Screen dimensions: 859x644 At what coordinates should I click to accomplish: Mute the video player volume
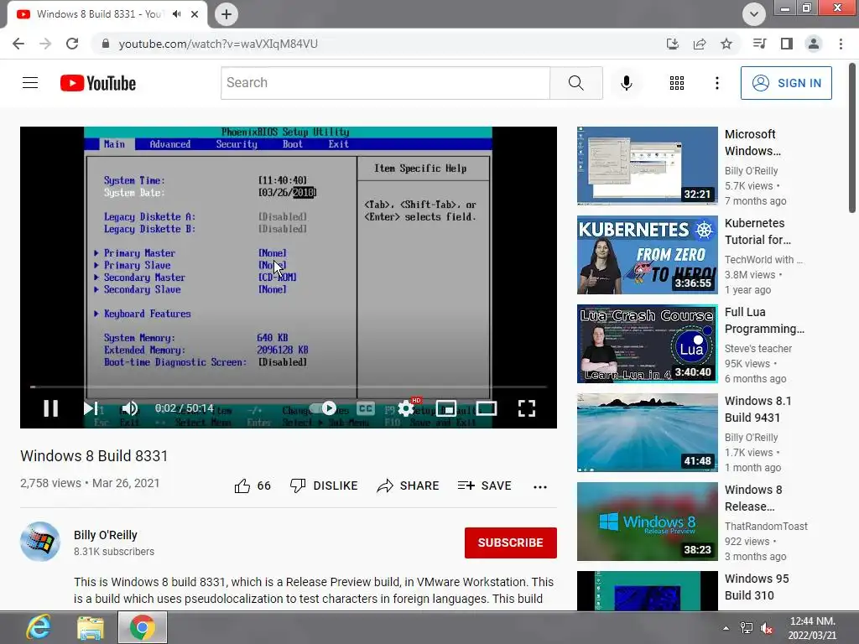click(x=130, y=408)
